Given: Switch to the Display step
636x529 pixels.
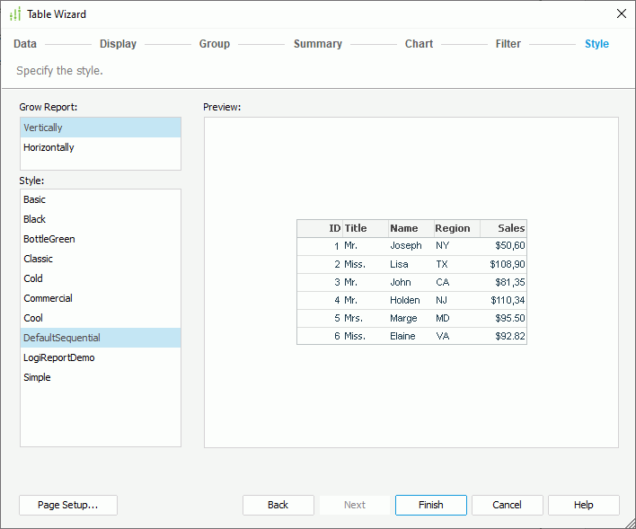Looking at the screenshot, I should tap(118, 44).
